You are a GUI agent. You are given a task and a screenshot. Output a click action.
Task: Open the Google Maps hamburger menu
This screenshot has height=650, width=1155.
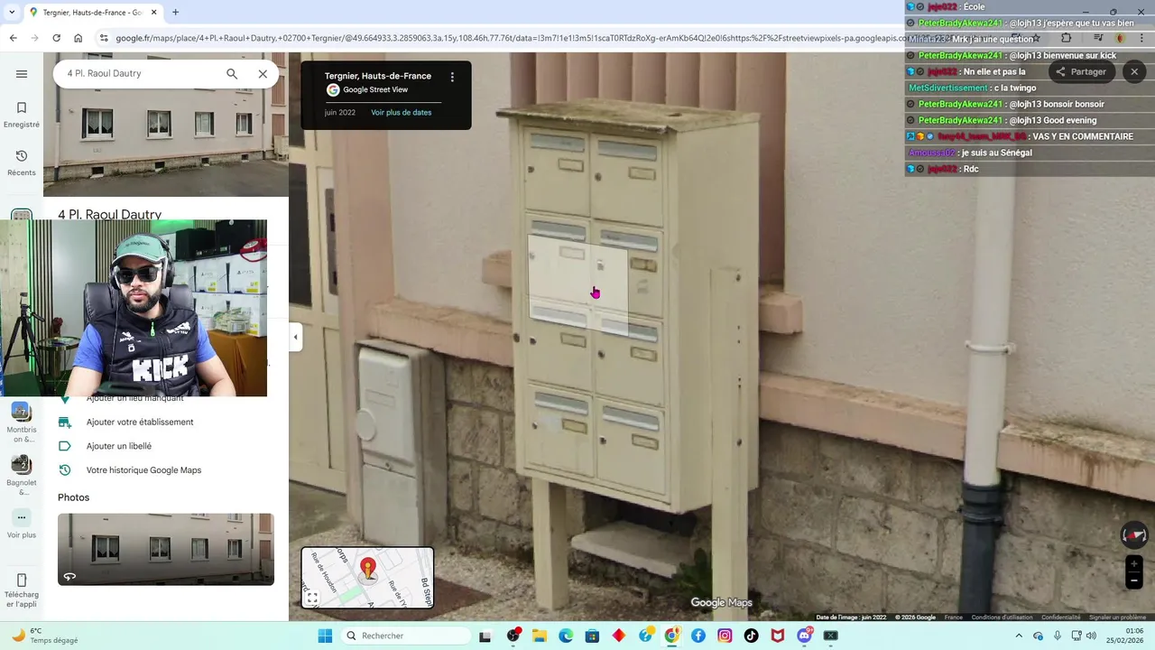[x=22, y=74]
